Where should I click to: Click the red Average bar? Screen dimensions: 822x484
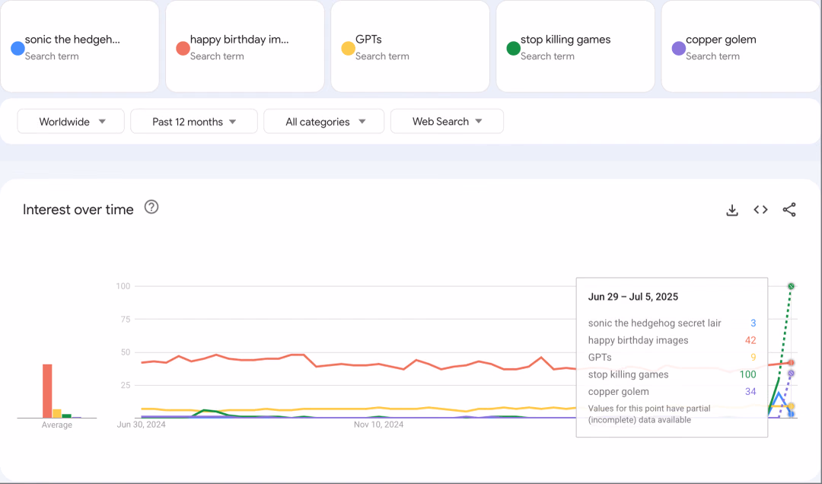(x=47, y=391)
